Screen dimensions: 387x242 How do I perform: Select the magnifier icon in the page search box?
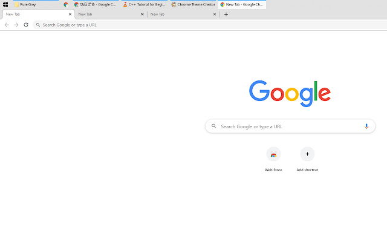tap(214, 126)
